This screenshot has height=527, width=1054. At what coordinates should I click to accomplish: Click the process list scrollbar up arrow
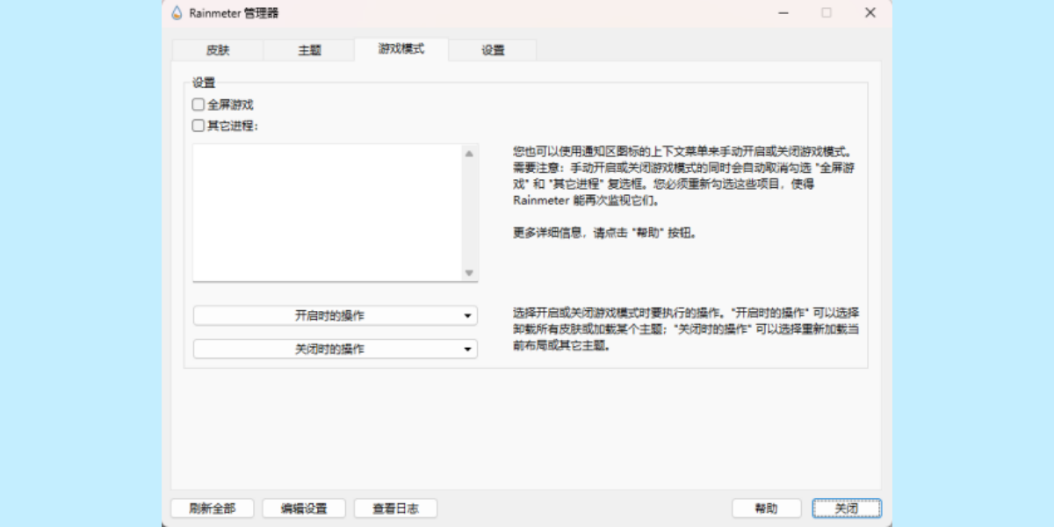tap(469, 153)
